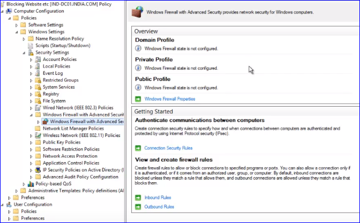Viewport: 360px width, 223px height.
Task: Expand the Name Resolution Policy node
Action: [x=24, y=39]
